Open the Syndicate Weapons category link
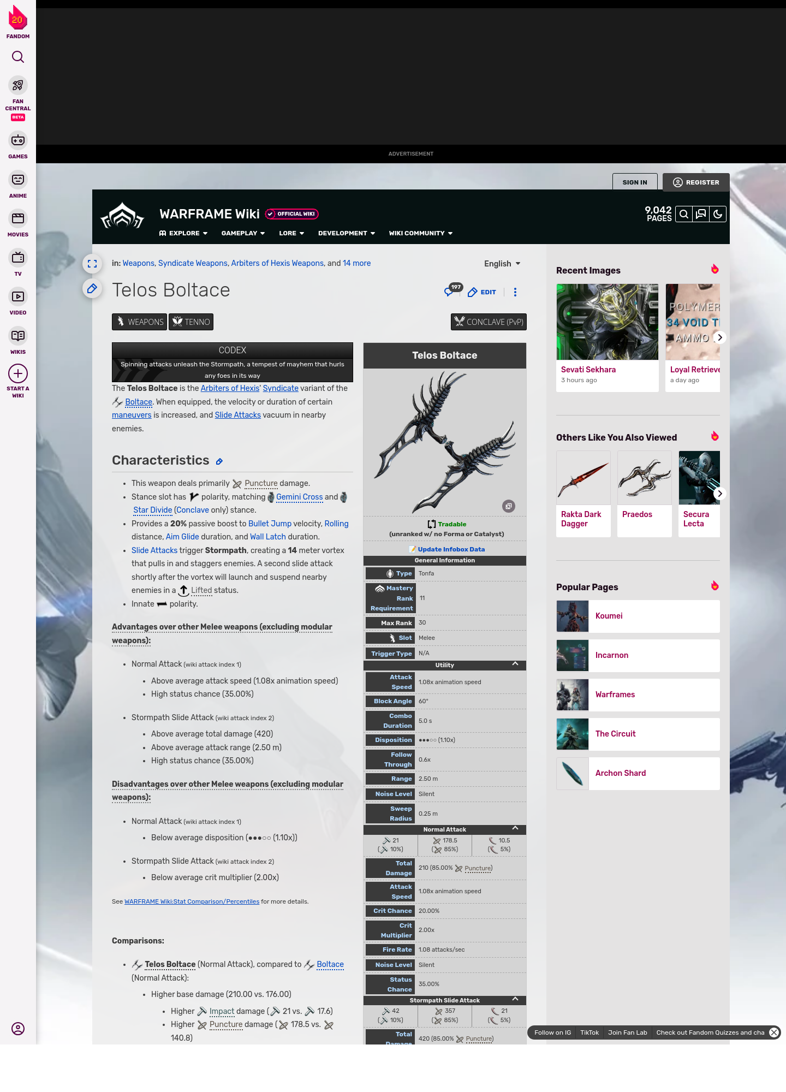Image resolution: width=786 pixels, height=1092 pixels. [x=193, y=263]
